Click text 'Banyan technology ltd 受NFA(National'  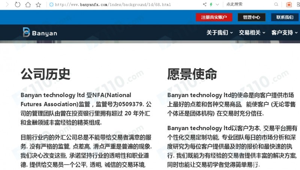(76, 95)
